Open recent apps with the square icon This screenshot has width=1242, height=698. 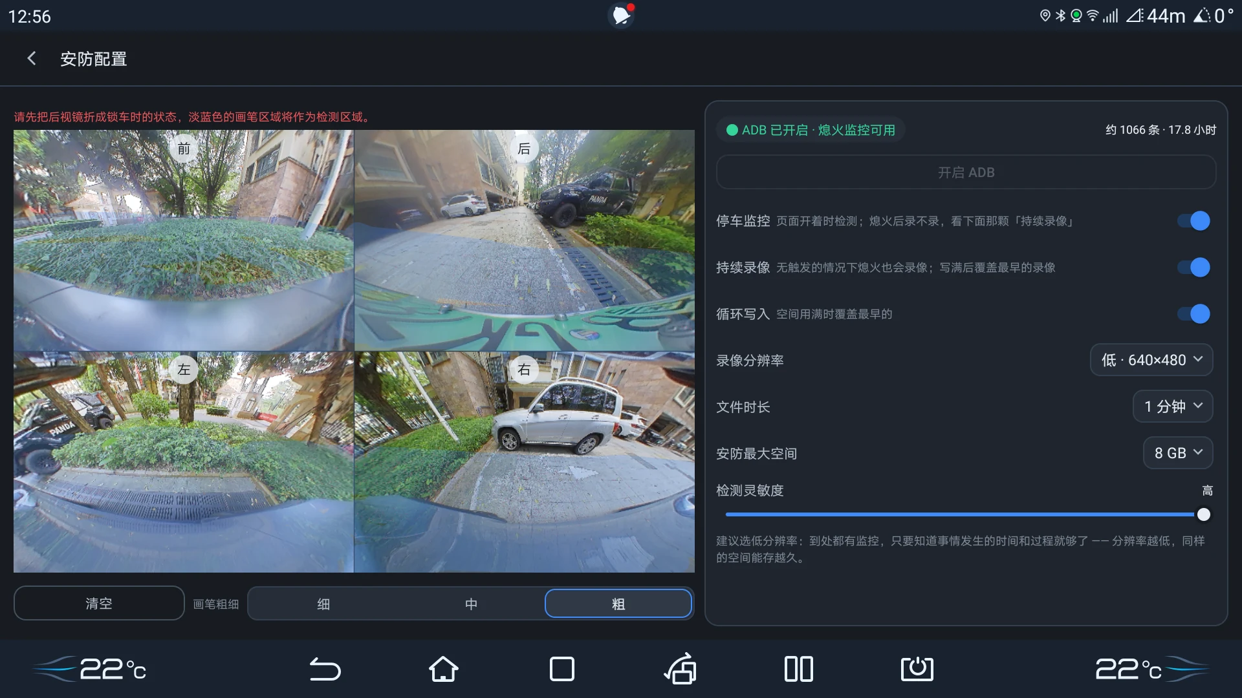pyautogui.click(x=562, y=669)
